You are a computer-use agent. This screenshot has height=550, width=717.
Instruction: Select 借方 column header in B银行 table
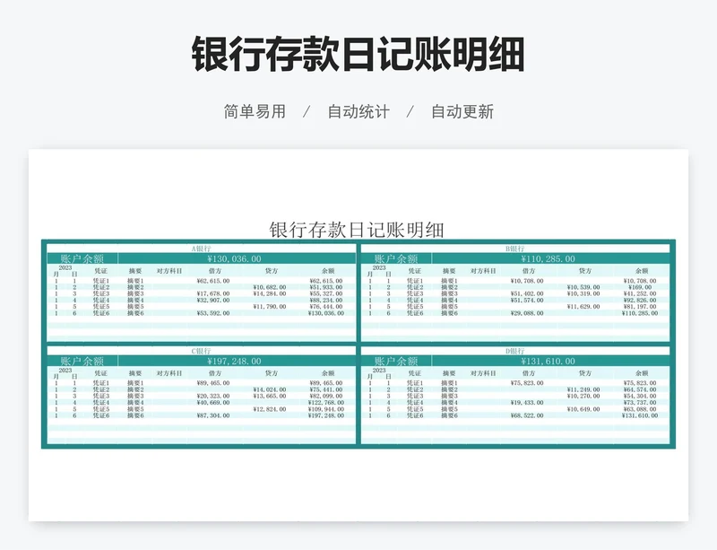pyautogui.click(x=529, y=271)
